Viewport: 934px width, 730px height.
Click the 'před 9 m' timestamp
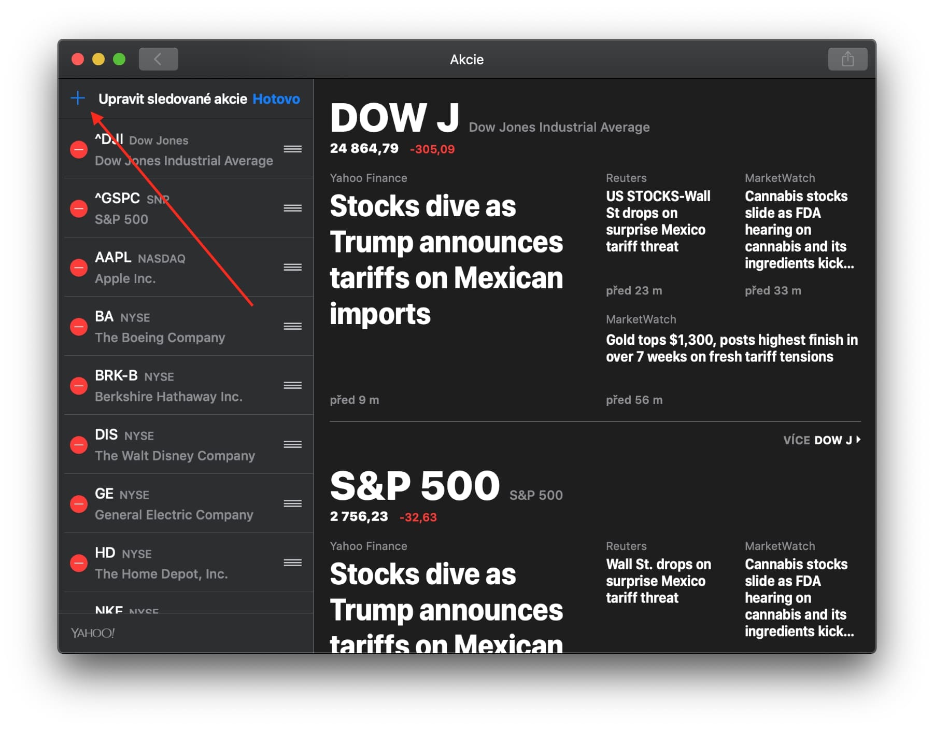coord(355,400)
